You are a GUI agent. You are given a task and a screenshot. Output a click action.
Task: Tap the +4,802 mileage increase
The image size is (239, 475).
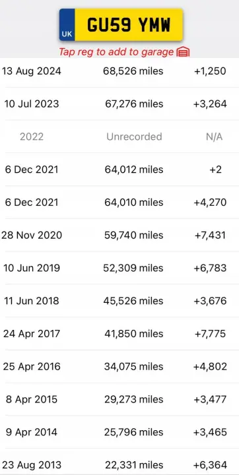click(210, 367)
